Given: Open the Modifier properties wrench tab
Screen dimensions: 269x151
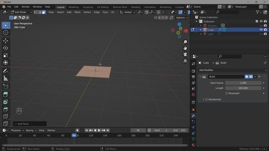Looking at the screenshot, I should pos(193,116).
